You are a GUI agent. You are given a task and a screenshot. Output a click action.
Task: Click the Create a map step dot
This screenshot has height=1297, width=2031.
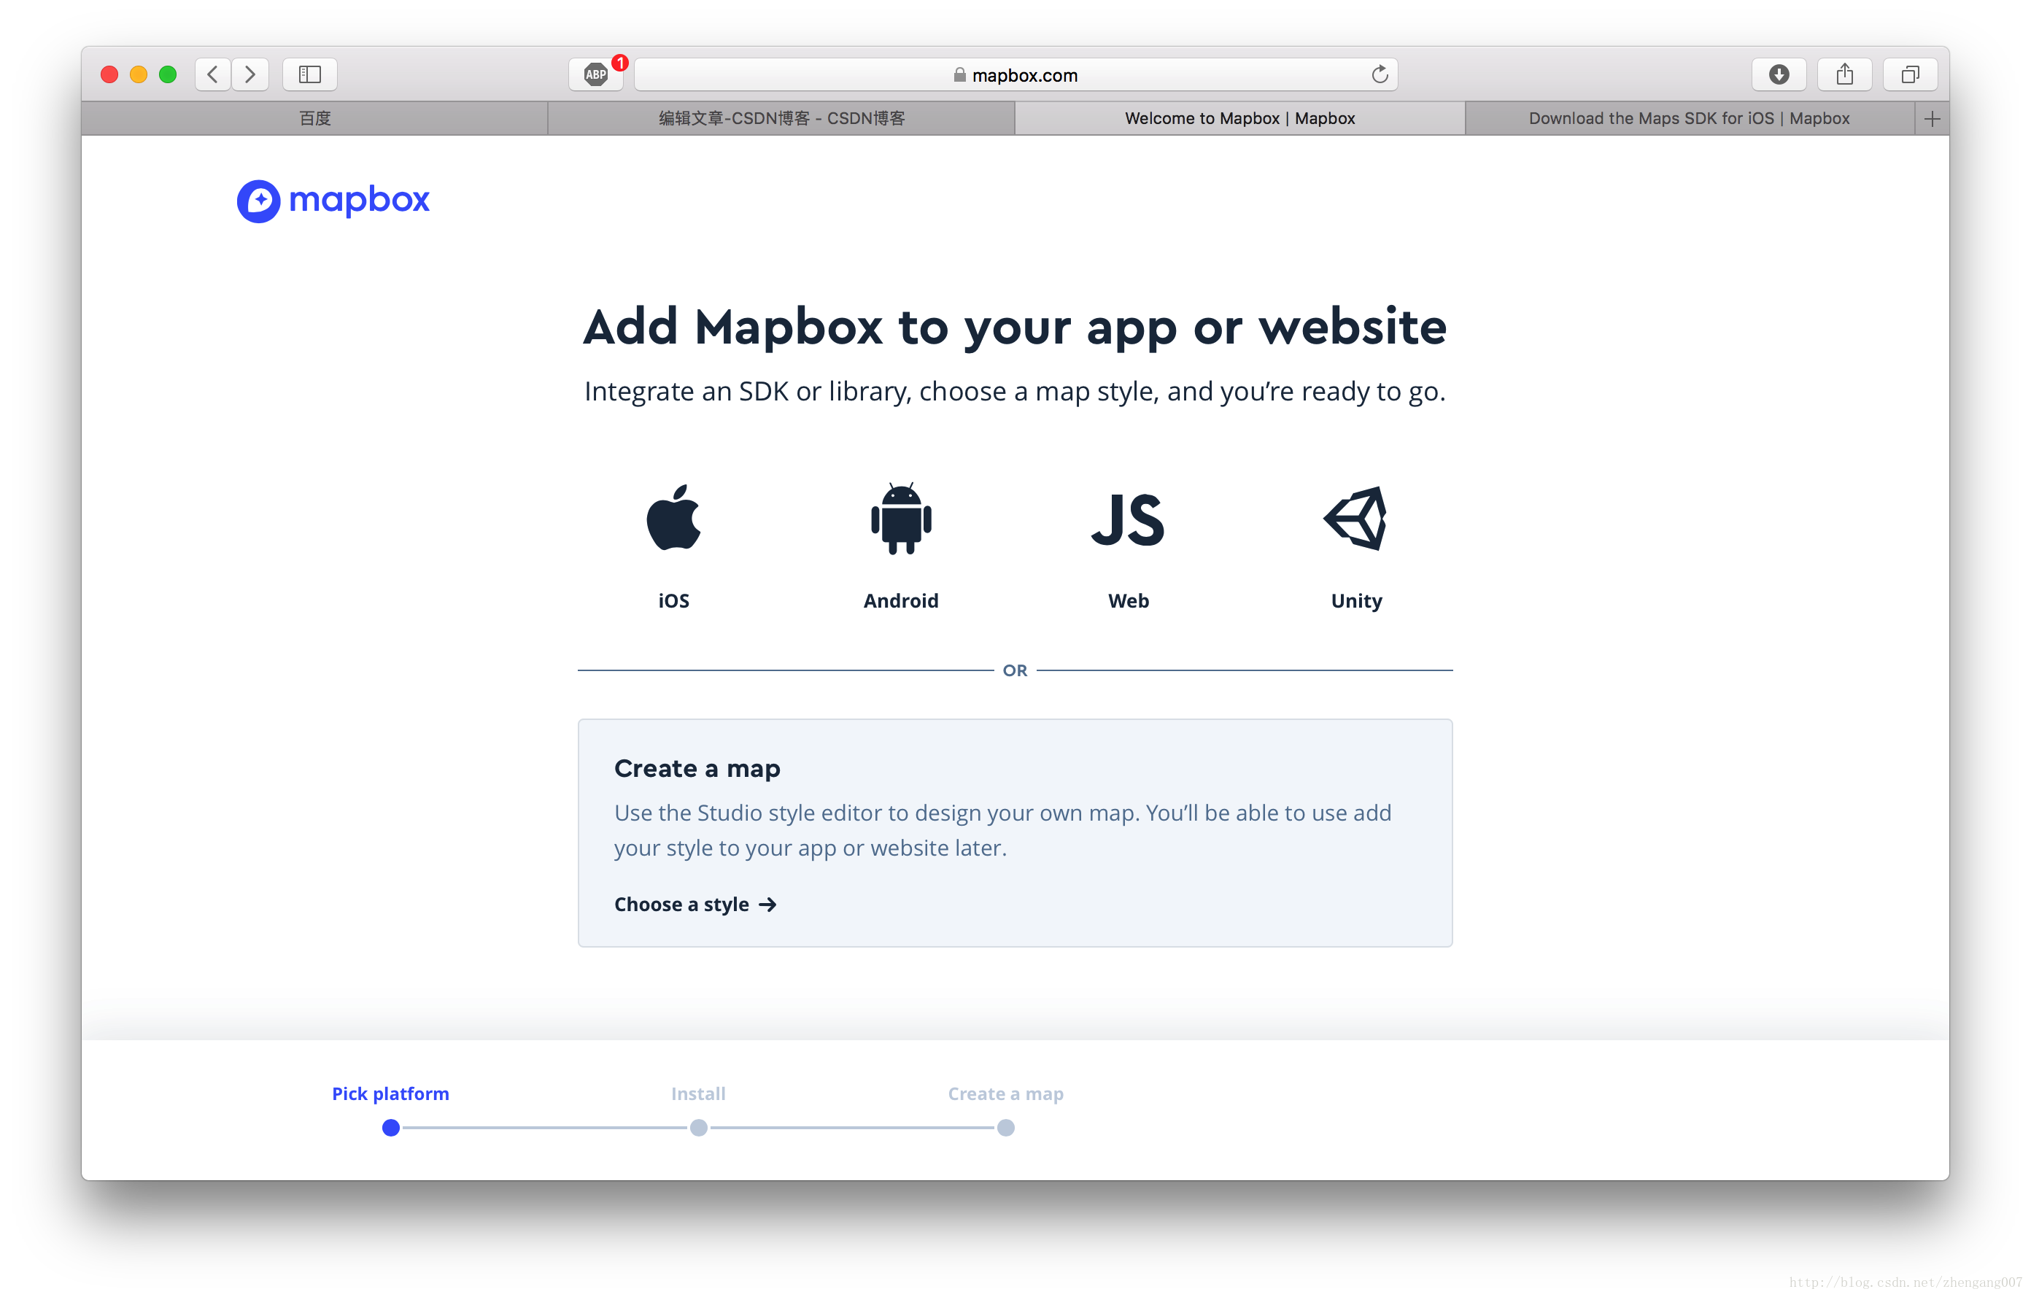pyautogui.click(x=1005, y=1128)
